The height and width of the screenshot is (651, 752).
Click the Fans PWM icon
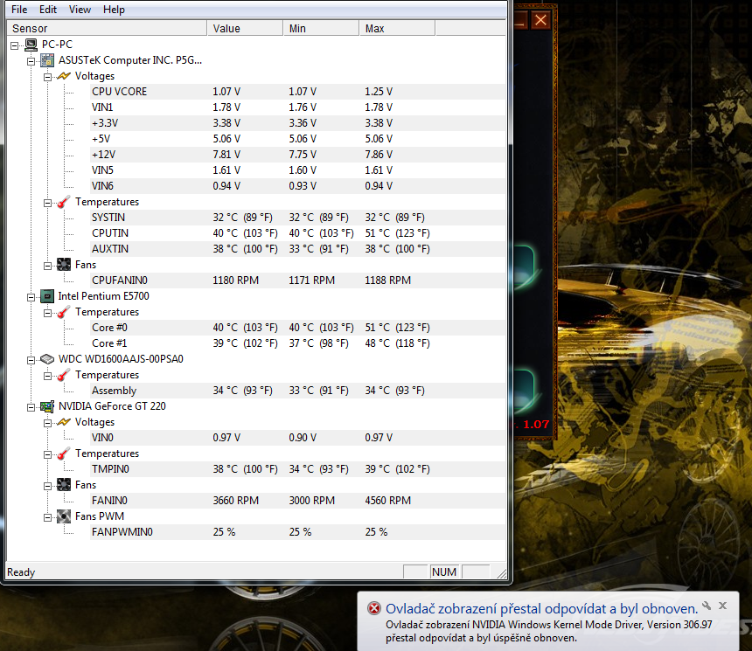pos(64,516)
